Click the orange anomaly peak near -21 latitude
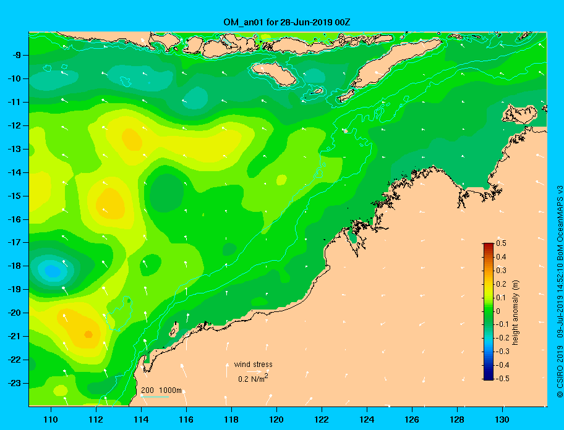Viewport: 564px width, 430px height. tap(88, 334)
